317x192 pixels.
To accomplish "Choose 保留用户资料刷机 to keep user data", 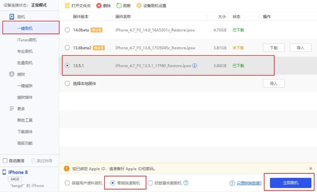I will coord(67,183).
